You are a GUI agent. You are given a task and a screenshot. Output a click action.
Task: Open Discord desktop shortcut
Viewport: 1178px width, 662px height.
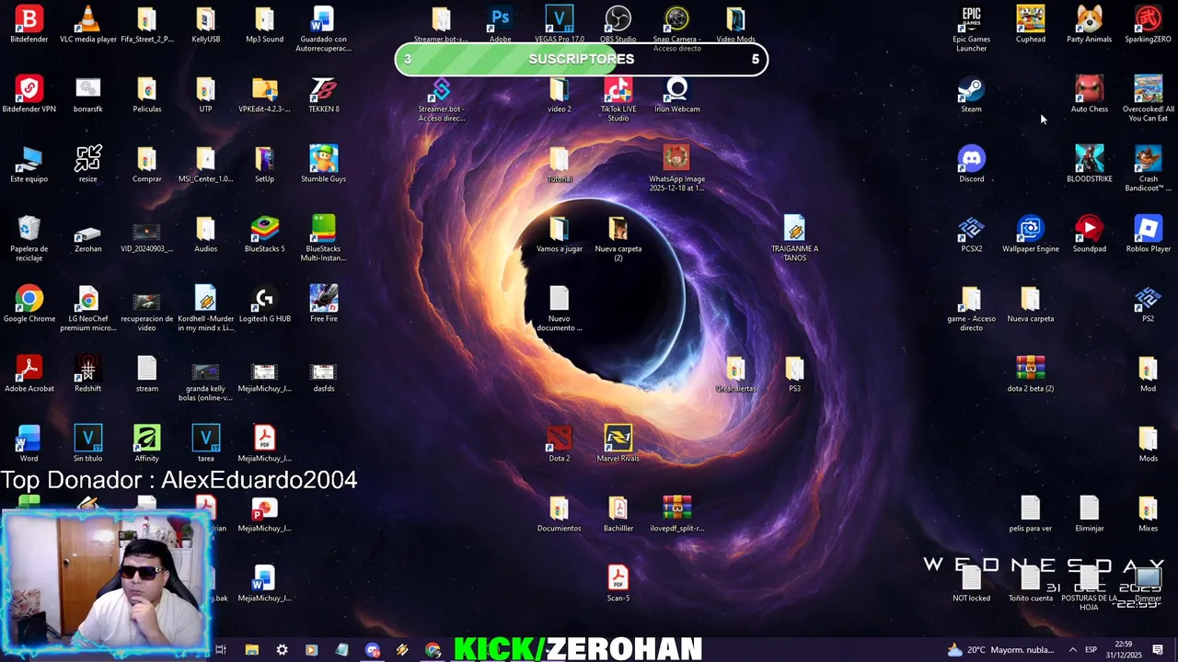(972, 165)
